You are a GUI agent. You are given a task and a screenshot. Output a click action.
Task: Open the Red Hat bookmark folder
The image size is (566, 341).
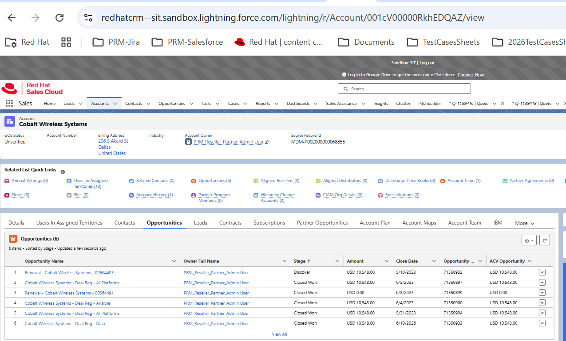27,42
